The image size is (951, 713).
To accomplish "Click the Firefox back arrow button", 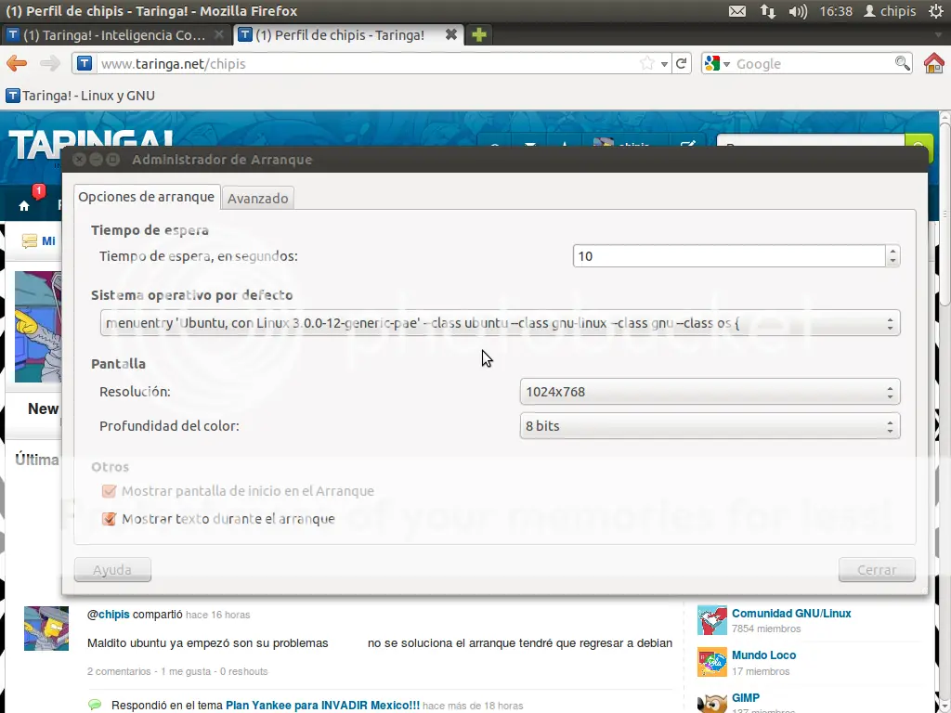I will (x=17, y=63).
